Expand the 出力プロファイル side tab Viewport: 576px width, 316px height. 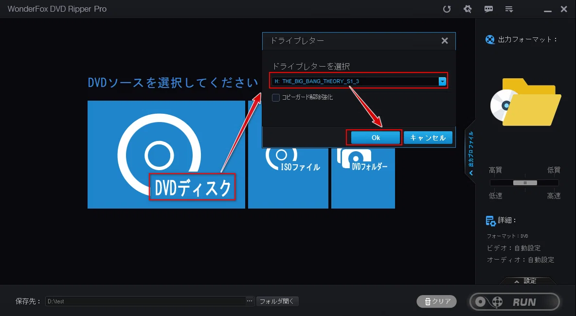pyautogui.click(x=470, y=152)
